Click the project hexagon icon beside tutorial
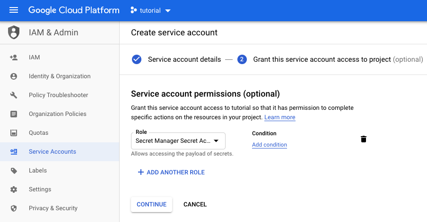Image resolution: width=427 pixels, height=222 pixels. tap(133, 10)
